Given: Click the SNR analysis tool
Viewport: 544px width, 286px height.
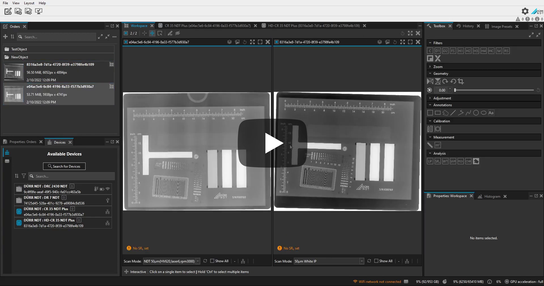Looking at the screenshot, I should [453, 161].
